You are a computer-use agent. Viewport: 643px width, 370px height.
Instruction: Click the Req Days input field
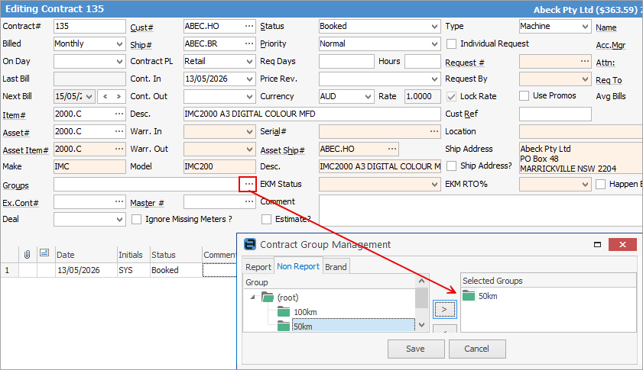click(x=346, y=61)
